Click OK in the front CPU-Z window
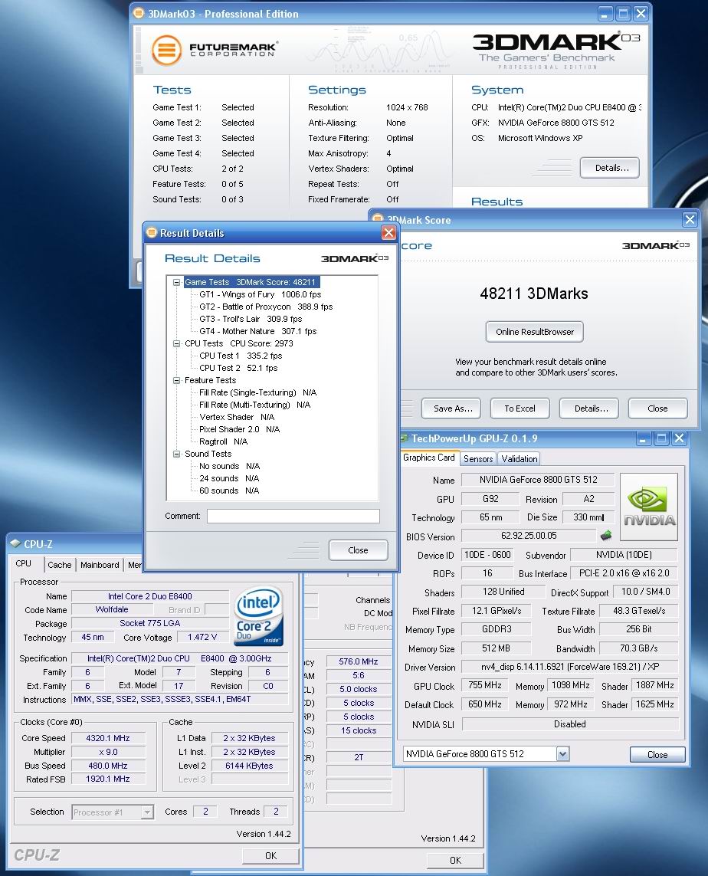708x876 pixels. pos(270,856)
